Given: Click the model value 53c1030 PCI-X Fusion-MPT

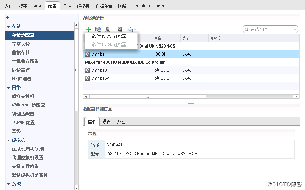Looking at the screenshot, I should coord(153,154).
